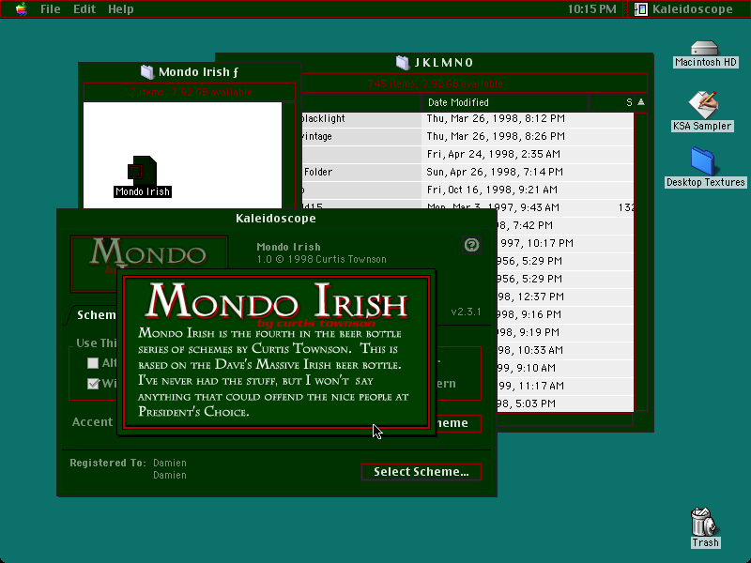This screenshot has width=751, height=563.
Task: Click the 'vintage' item name in JKLMNO
Action: 317,136
